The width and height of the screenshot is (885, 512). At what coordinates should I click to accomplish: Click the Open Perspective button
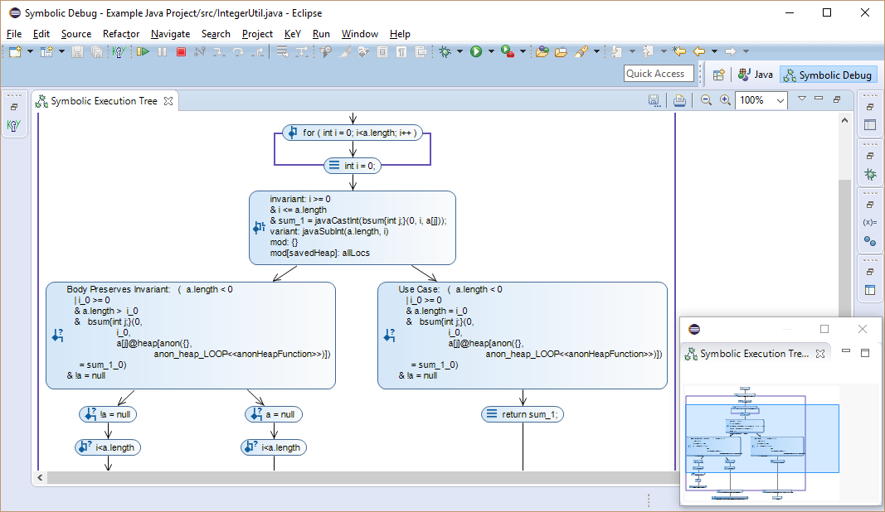click(x=718, y=75)
